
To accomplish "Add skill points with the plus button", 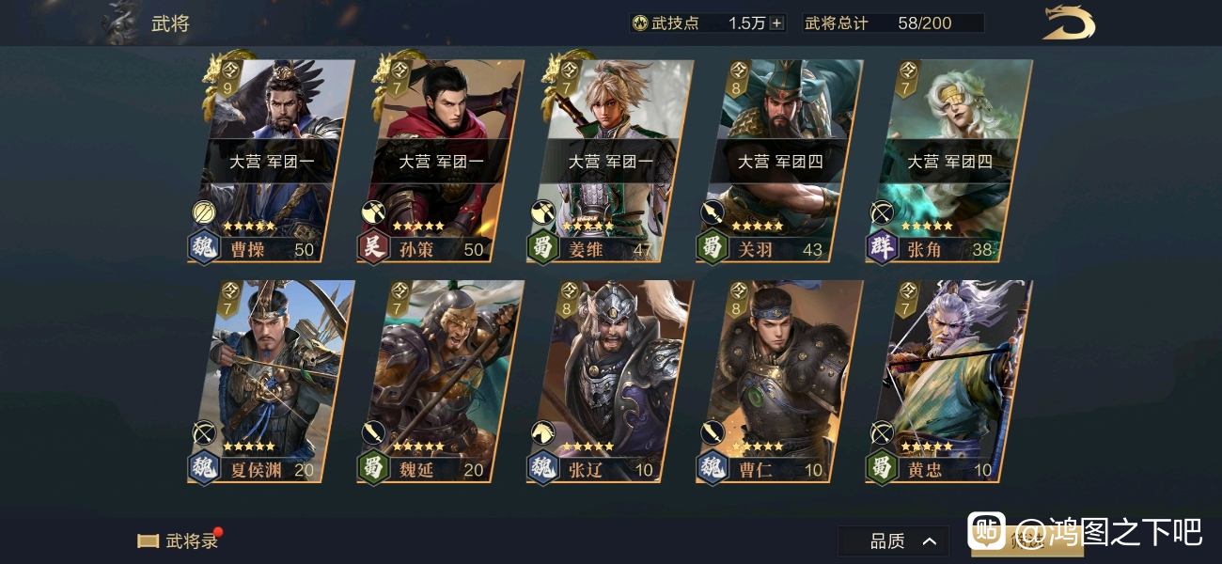I will tap(776, 23).
